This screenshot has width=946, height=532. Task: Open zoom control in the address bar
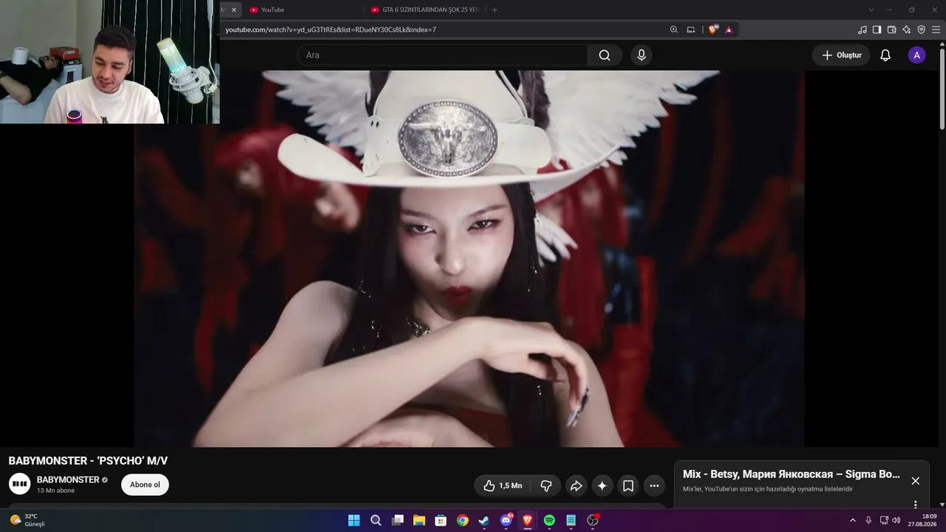click(x=674, y=30)
